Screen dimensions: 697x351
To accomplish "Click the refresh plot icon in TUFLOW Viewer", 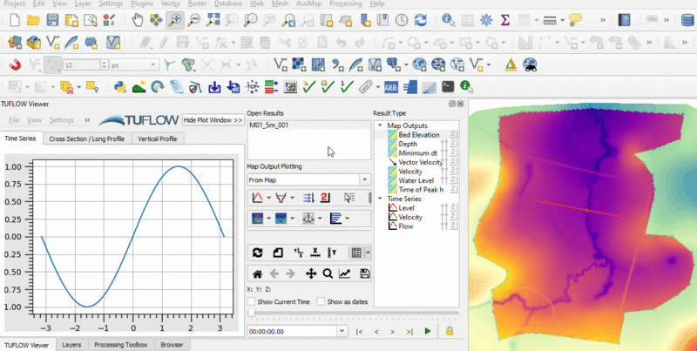I will tap(256, 253).
